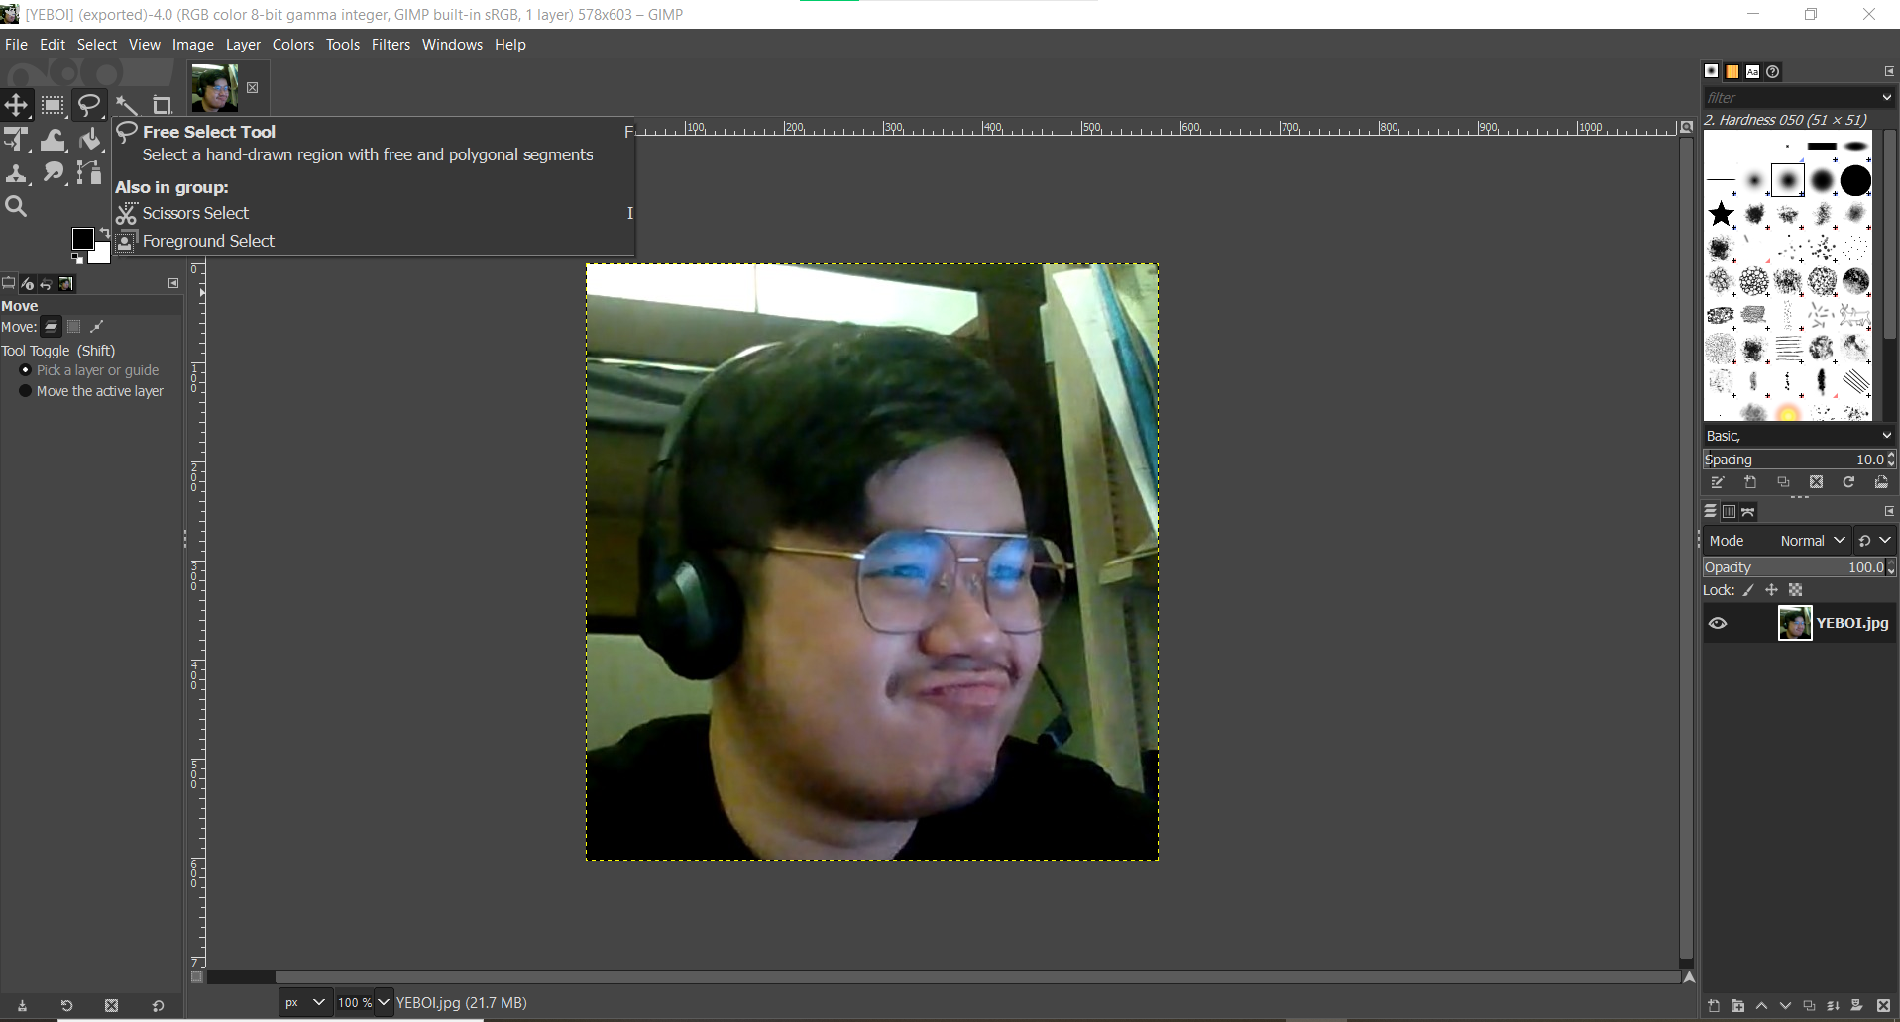This screenshot has height=1022, width=1900.
Task: Open brush as image icon
Action: pos(1881,482)
